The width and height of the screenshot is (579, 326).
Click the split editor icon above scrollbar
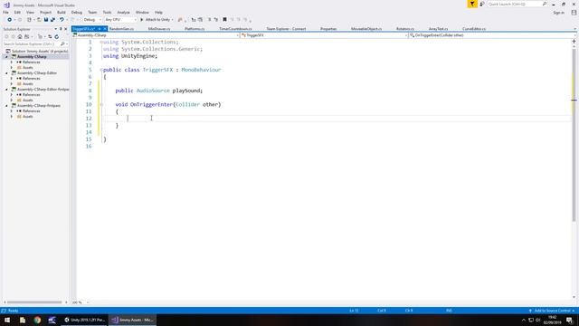point(574,41)
